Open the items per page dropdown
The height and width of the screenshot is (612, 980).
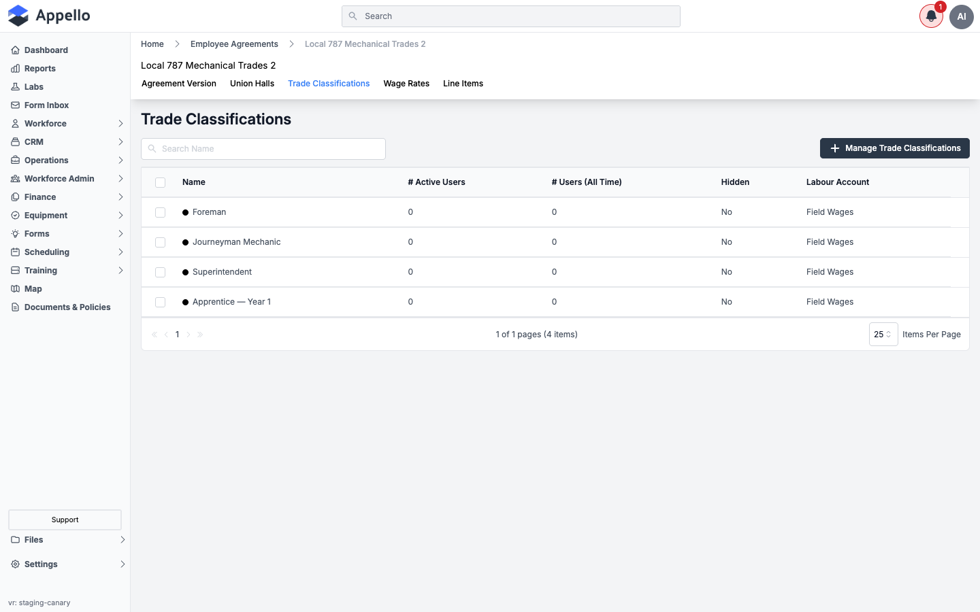tap(883, 335)
